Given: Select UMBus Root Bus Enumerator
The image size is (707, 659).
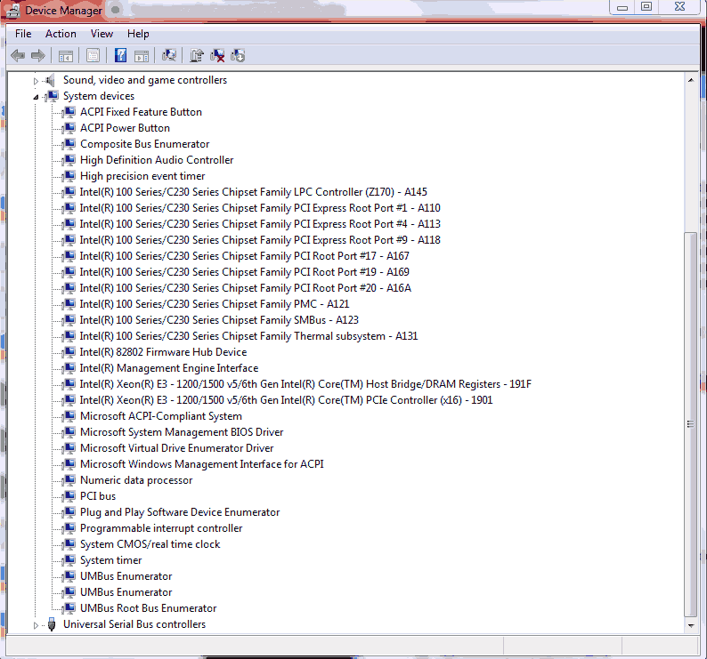Looking at the screenshot, I should (148, 608).
